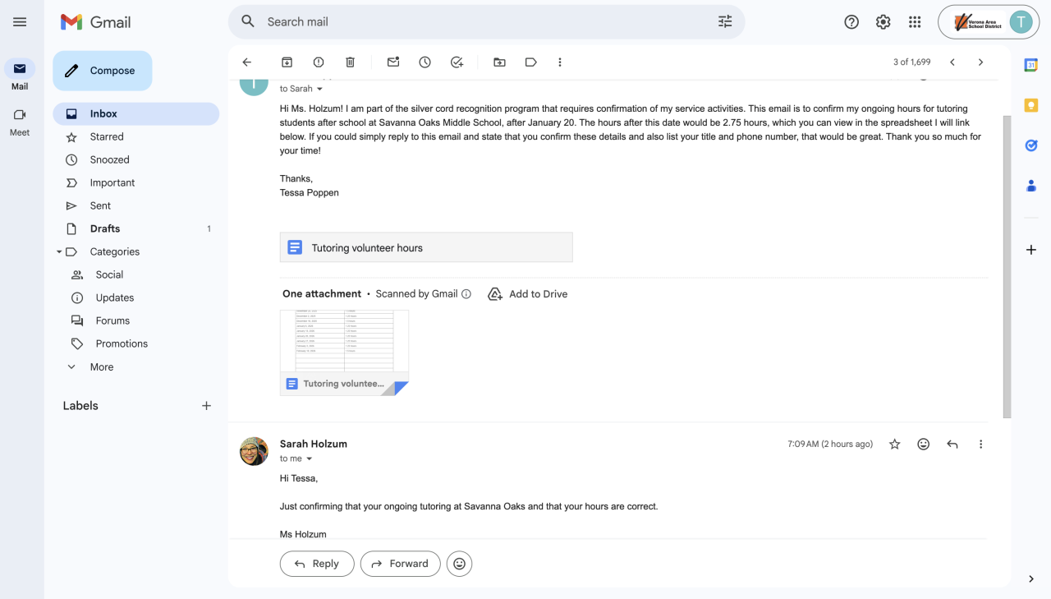Show search options in the search bar
The image size is (1051, 599).
[725, 22]
